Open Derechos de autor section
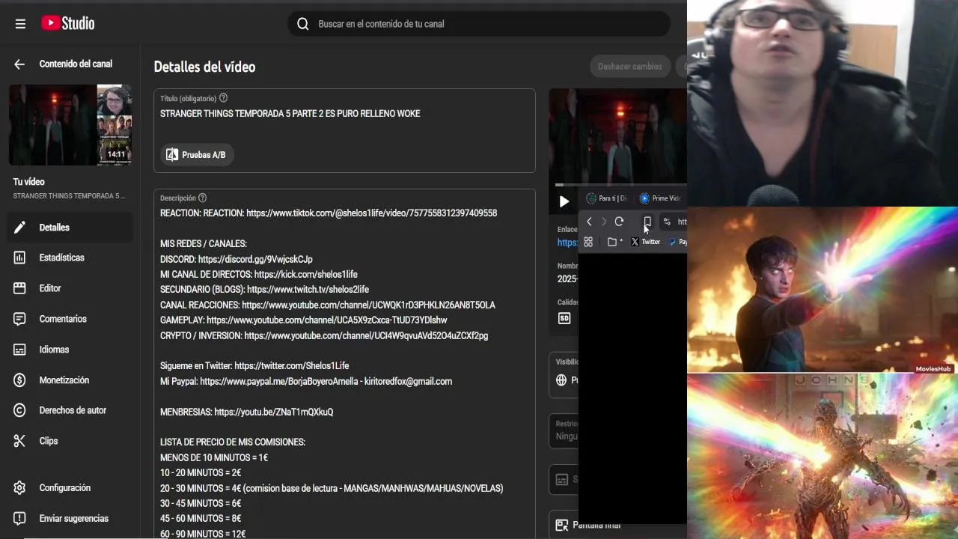 pos(70,410)
